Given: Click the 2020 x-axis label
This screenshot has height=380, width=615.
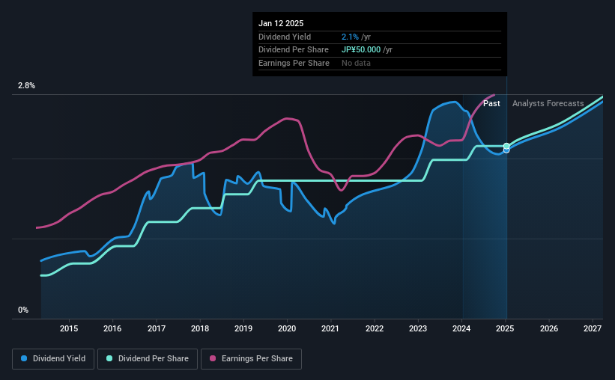Looking at the screenshot, I should tap(287, 328).
